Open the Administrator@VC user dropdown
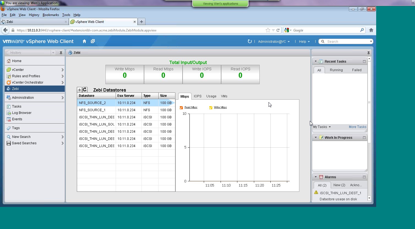 point(274,42)
